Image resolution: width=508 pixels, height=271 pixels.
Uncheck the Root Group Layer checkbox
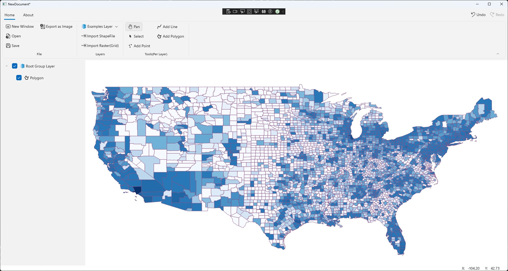tap(15, 66)
